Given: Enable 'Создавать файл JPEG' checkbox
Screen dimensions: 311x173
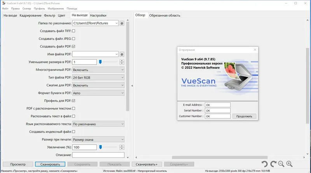Looking at the screenshot, I should (x=73, y=39).
